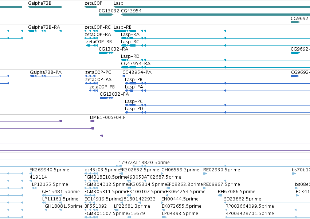
Task: Click EST EK100107.5prime
Action: click(x=146, y=192)
